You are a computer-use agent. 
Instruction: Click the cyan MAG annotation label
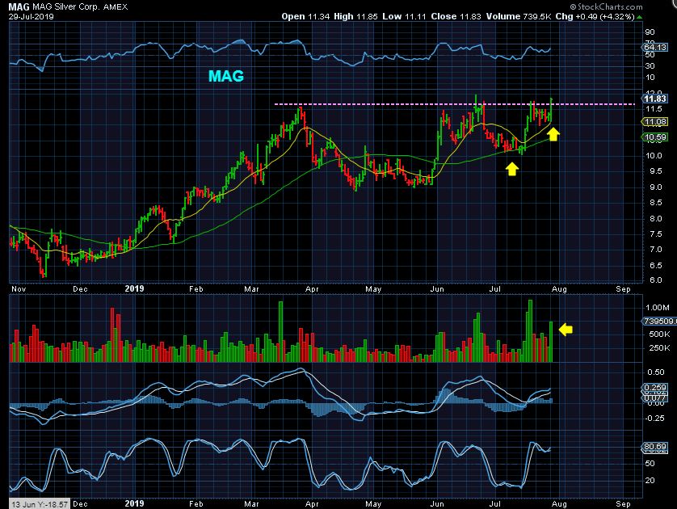pos(226,77)
